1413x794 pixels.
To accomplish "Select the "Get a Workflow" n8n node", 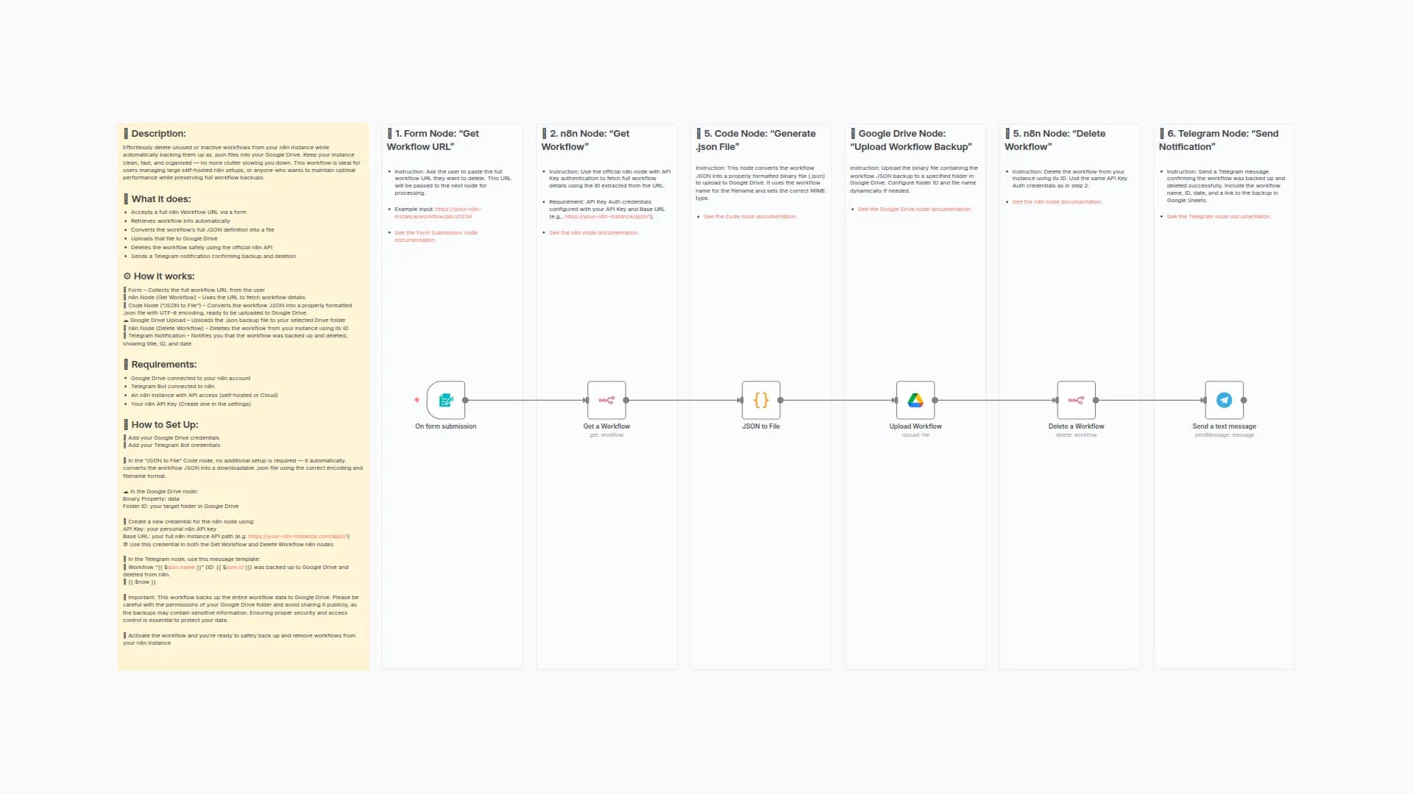I will (606, 401).
